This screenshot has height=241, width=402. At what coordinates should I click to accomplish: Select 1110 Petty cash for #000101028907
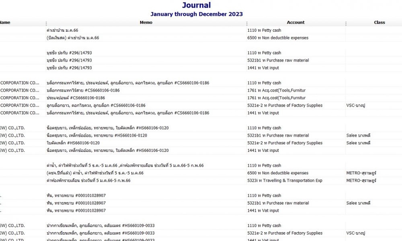coord(264,196)
